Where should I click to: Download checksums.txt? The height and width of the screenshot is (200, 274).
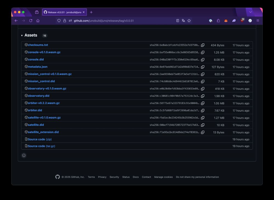[x=38, y=45]
